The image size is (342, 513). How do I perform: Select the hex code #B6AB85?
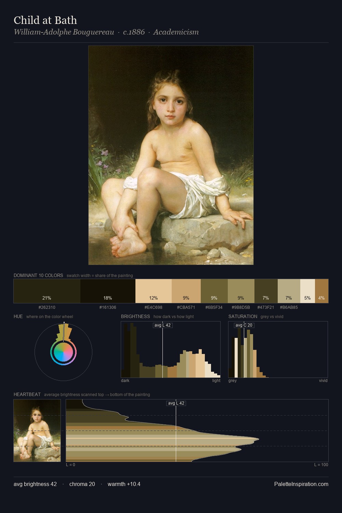tap(289, 307)
